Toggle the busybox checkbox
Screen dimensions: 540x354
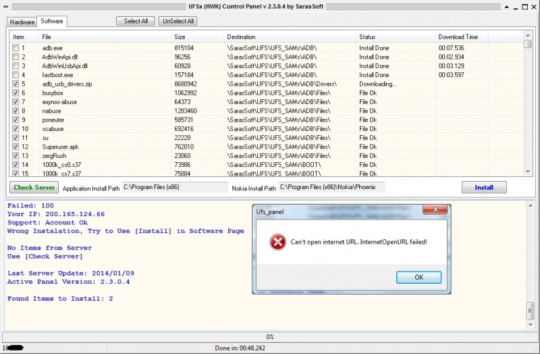pyautogui.click(x=16, y=93)
